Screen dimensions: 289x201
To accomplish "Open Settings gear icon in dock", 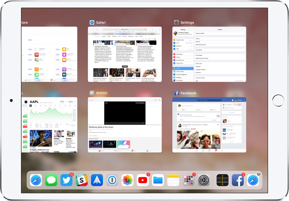I will tap(204, 180).
